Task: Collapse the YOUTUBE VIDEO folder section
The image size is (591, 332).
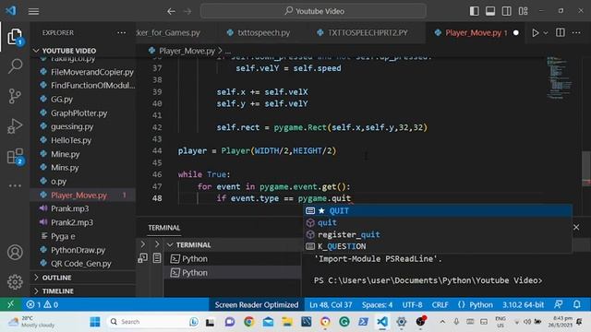Action: pyautogui.click(x=36, y=51)
